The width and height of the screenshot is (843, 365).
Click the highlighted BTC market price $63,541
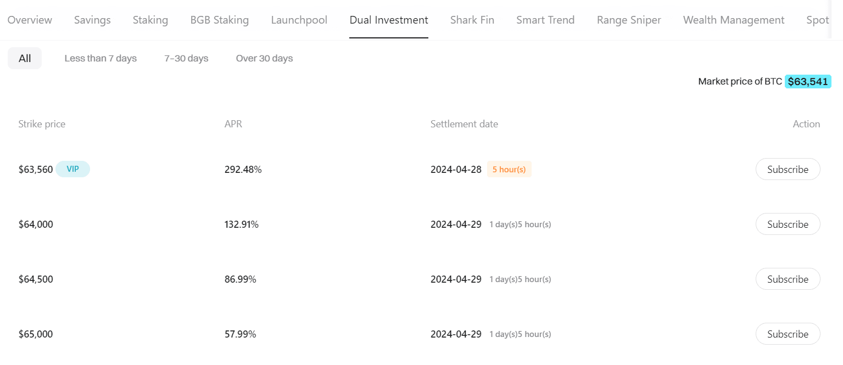pyautogui.click(x=807, y=82)
